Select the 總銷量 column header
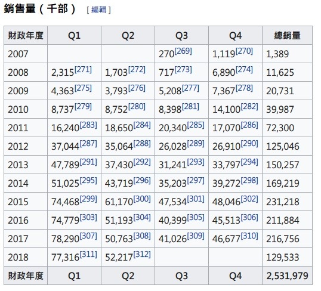This screenshot has width=321, height=291. click(x=287, y=35)
